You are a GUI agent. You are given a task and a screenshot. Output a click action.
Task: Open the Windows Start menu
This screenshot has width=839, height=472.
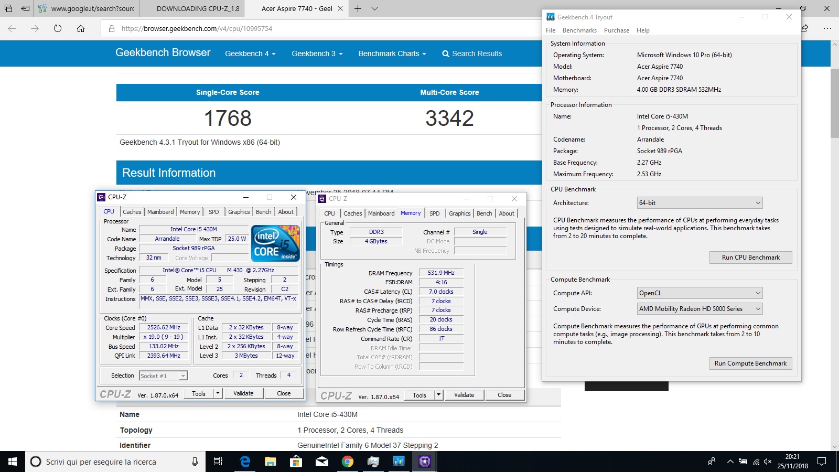click(x=13, y=462)
